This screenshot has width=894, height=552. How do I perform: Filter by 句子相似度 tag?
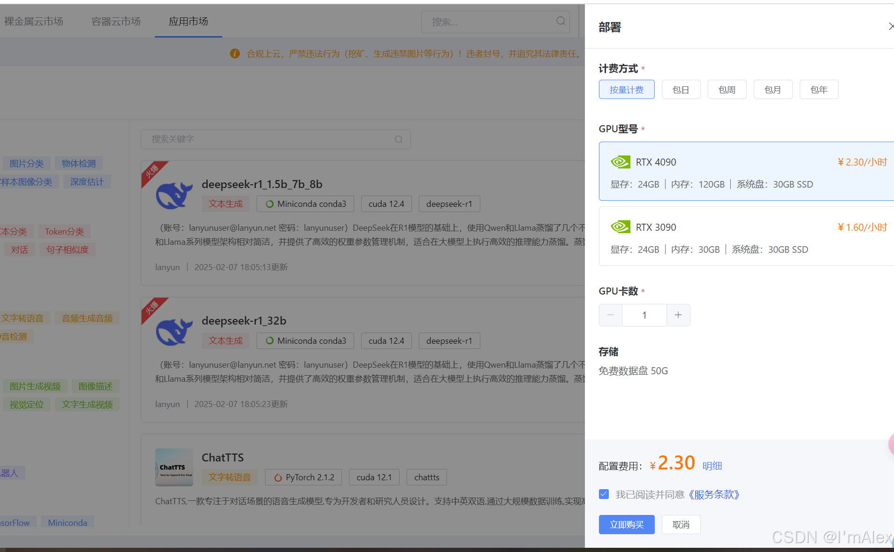click(x=68, y=250)
